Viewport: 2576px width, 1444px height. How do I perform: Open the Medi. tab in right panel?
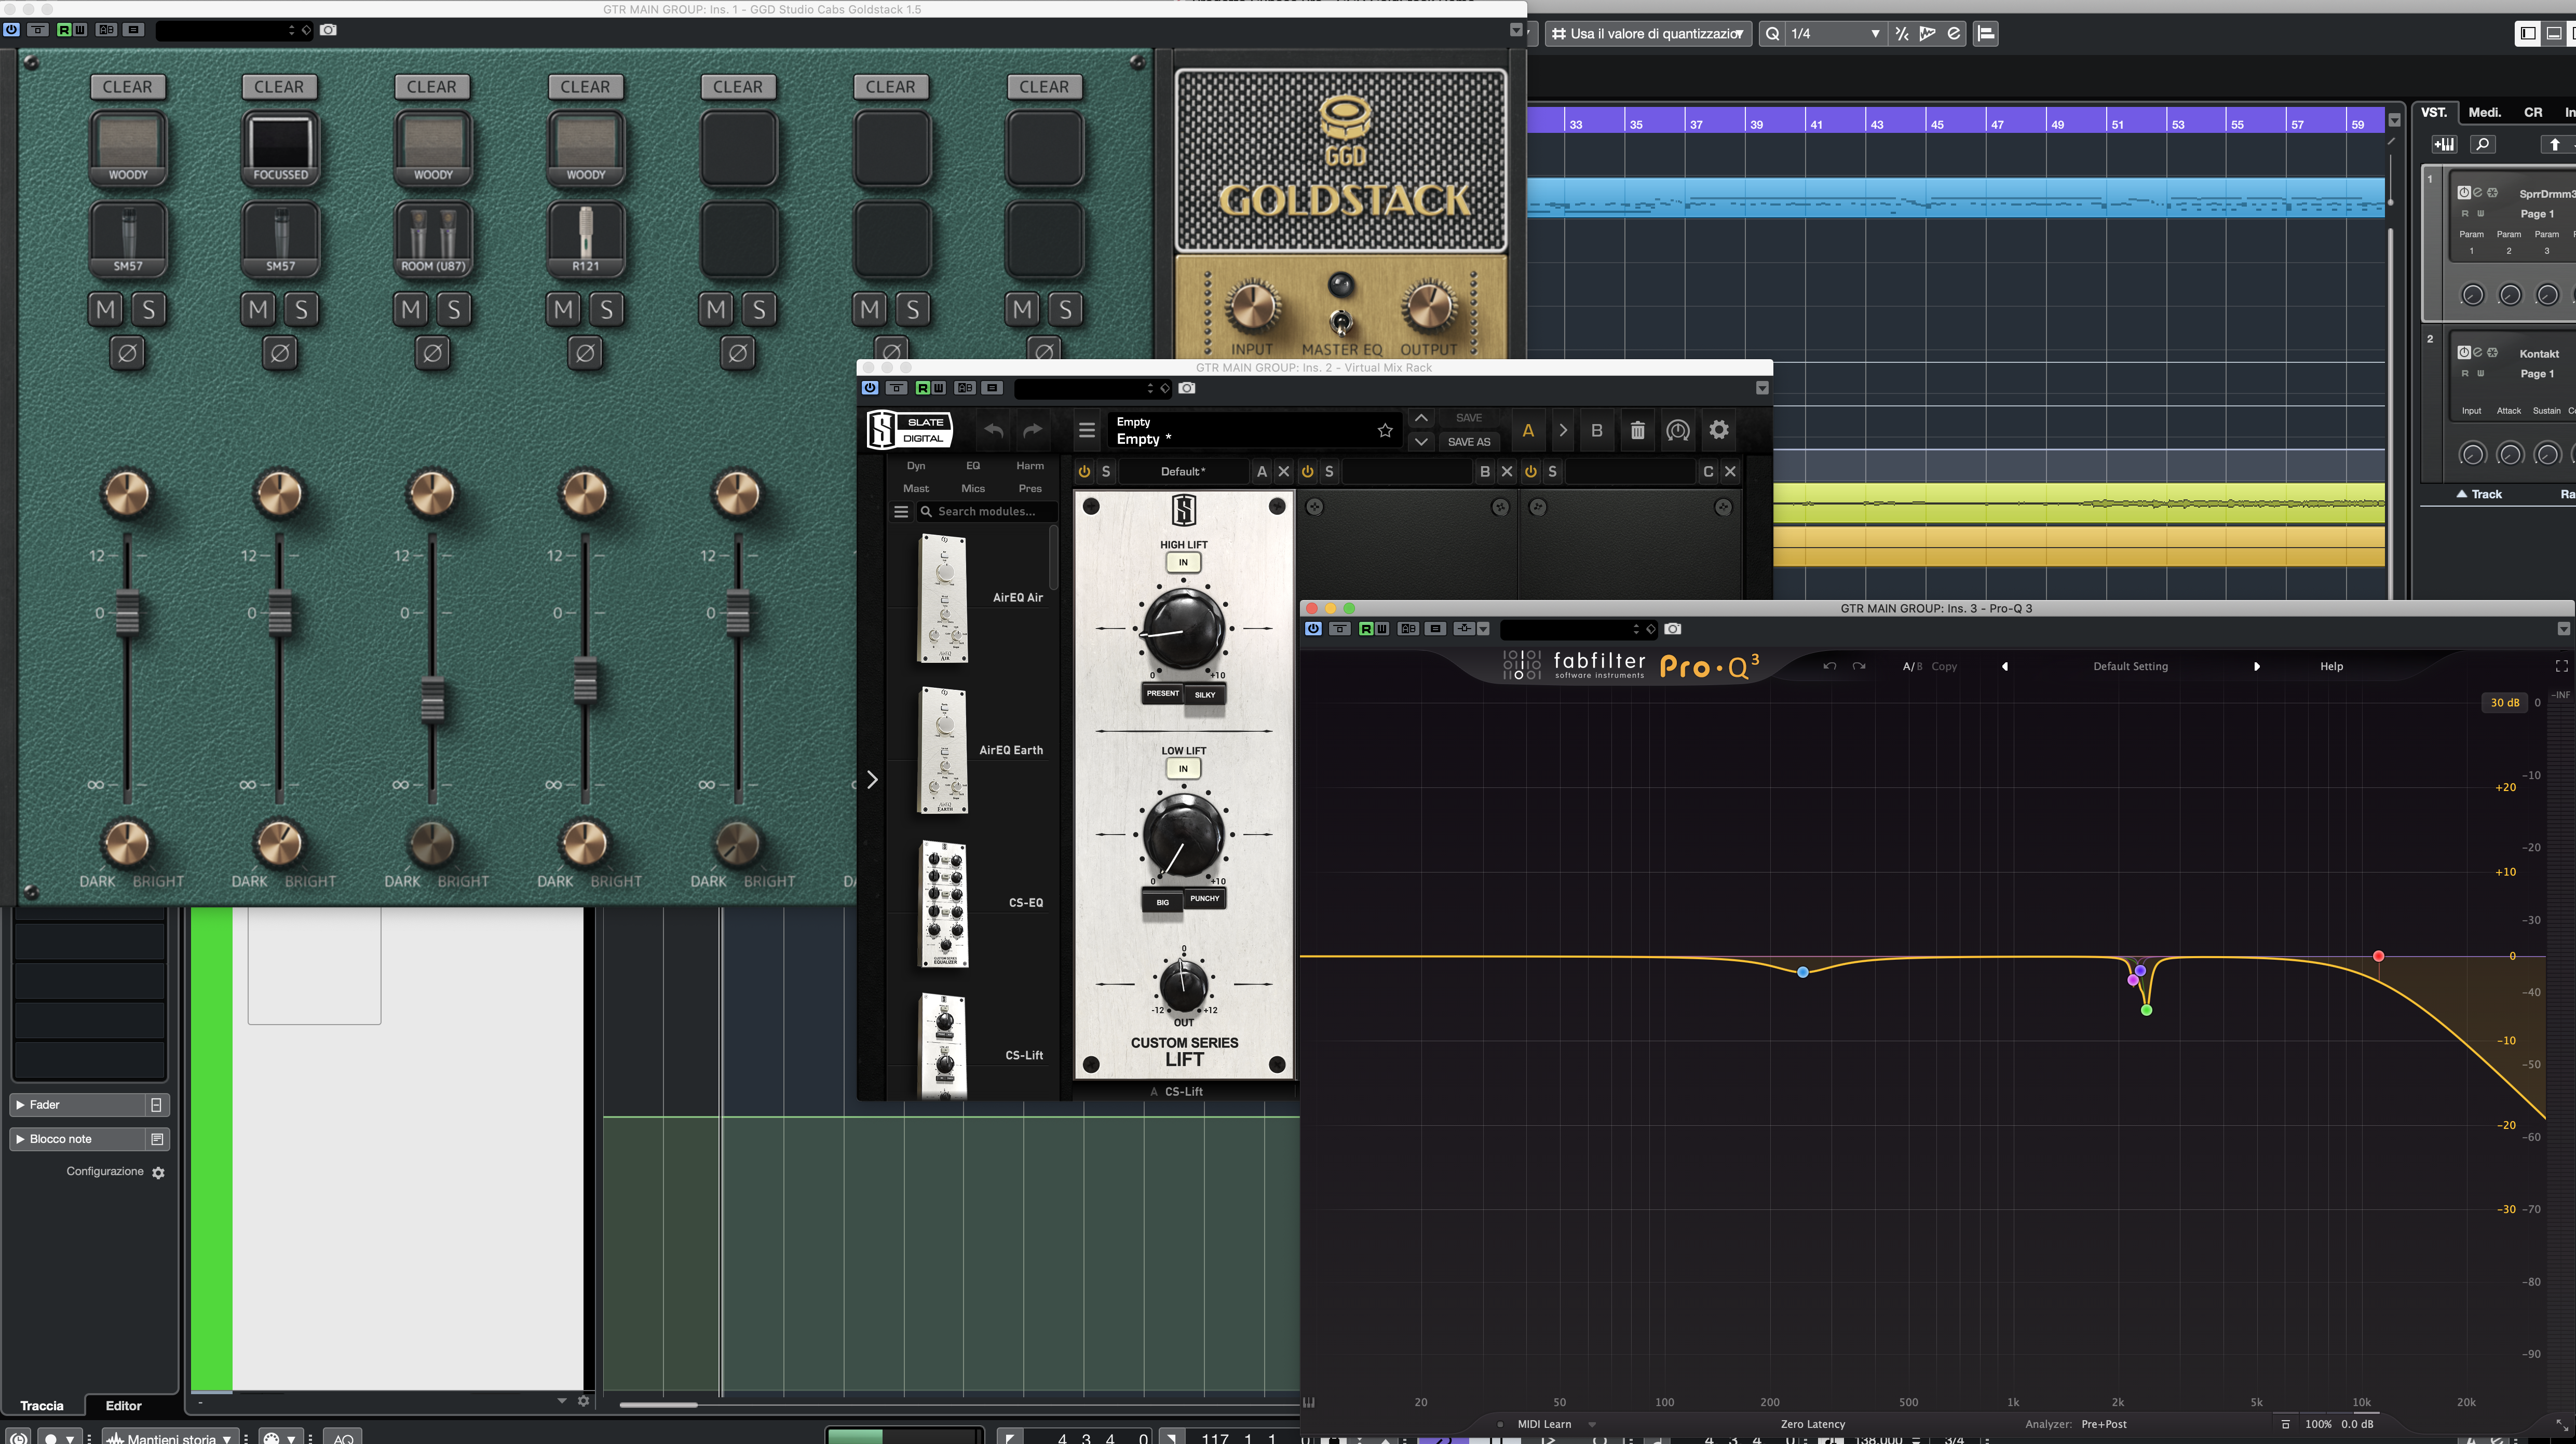coord(2484,112)
